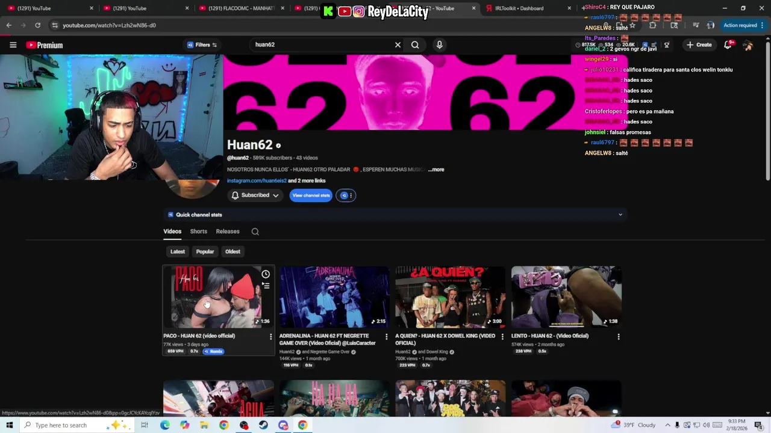This screenshot has height=433, width=771.
Task: Open PACO video action menu
Action: click(x=270, y=337)
